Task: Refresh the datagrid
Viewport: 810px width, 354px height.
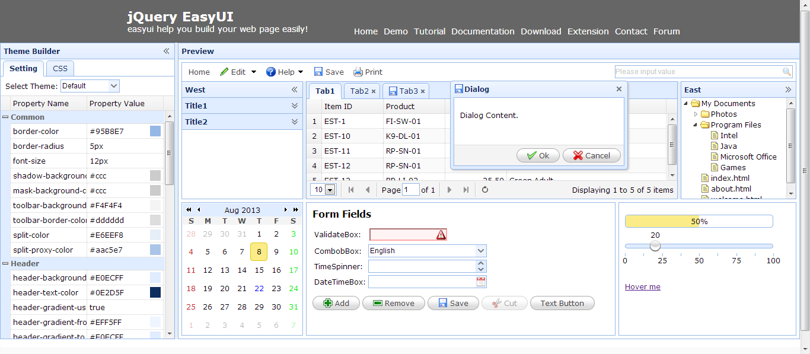Action: point(485,190)
